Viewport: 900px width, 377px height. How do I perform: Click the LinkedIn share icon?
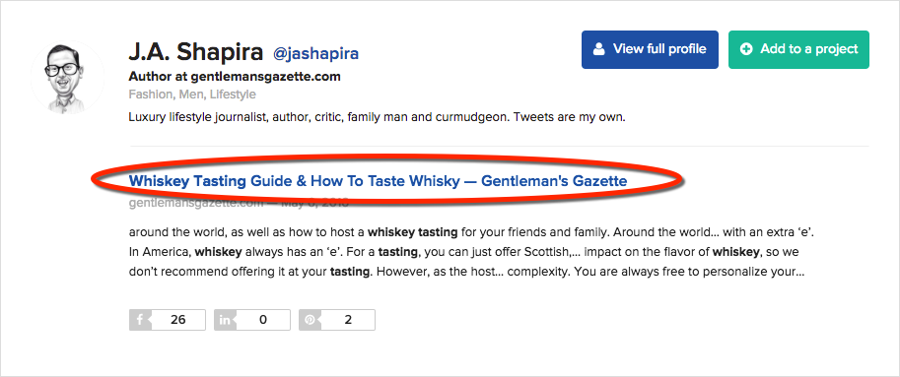(x=225, y=320)
